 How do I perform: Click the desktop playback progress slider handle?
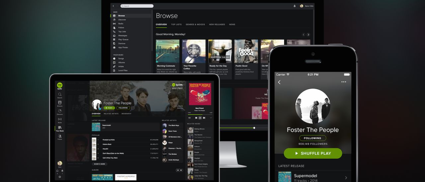coord(254,128)
